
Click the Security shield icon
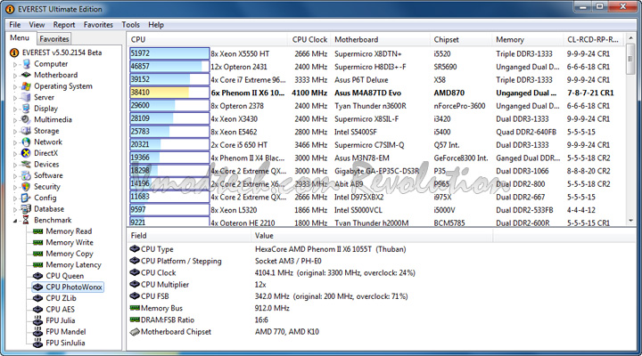click(26, 186)
